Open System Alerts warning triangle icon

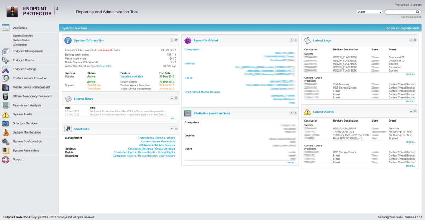point(6,114)
